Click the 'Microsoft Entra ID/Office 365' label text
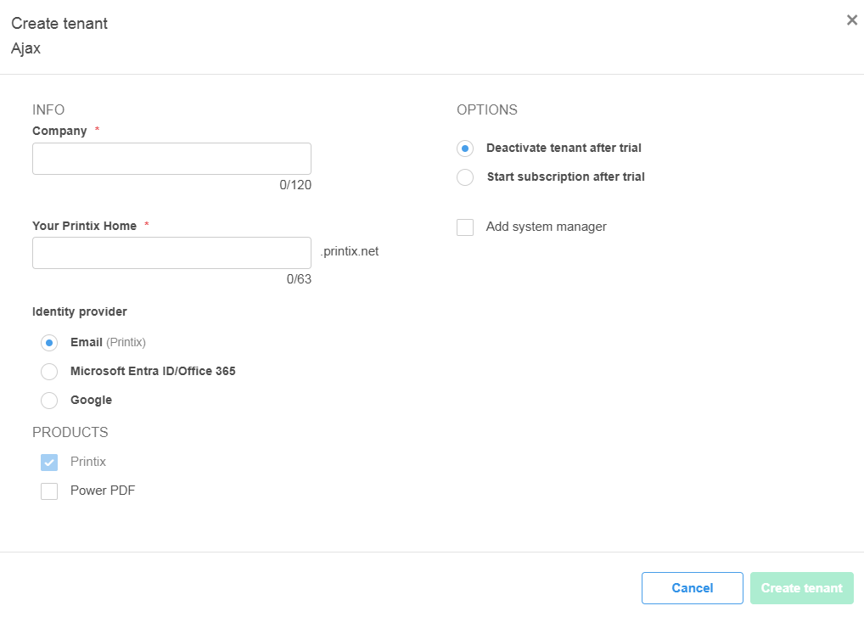 click(153, 371)
